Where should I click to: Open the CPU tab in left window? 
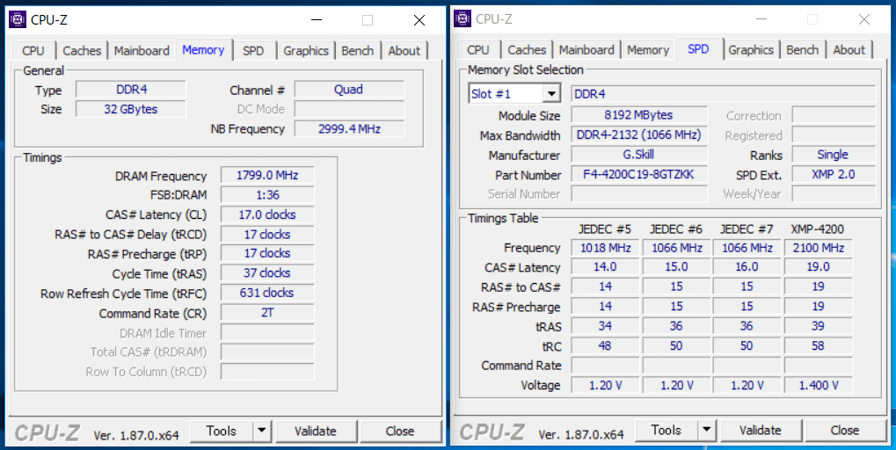33,51
